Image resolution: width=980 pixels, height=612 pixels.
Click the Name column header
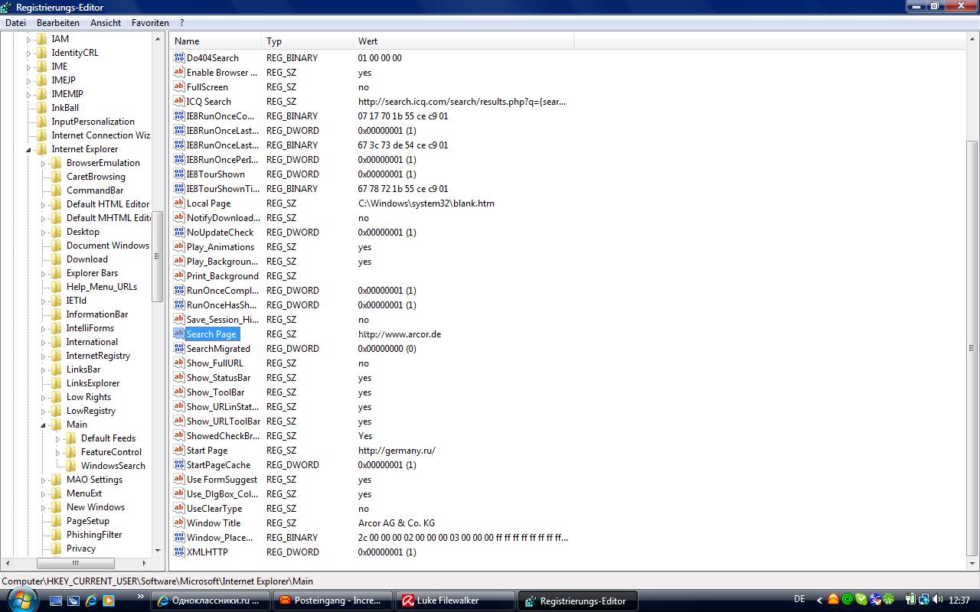[x=216, y=41]
